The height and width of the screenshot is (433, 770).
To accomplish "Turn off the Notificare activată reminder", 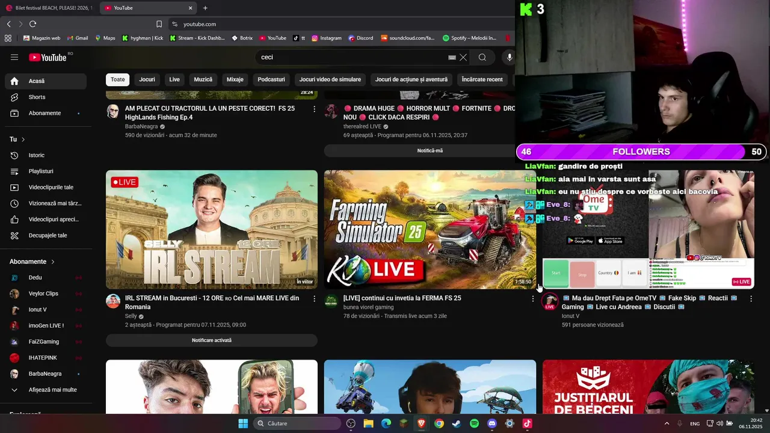I will pos(212,340).
